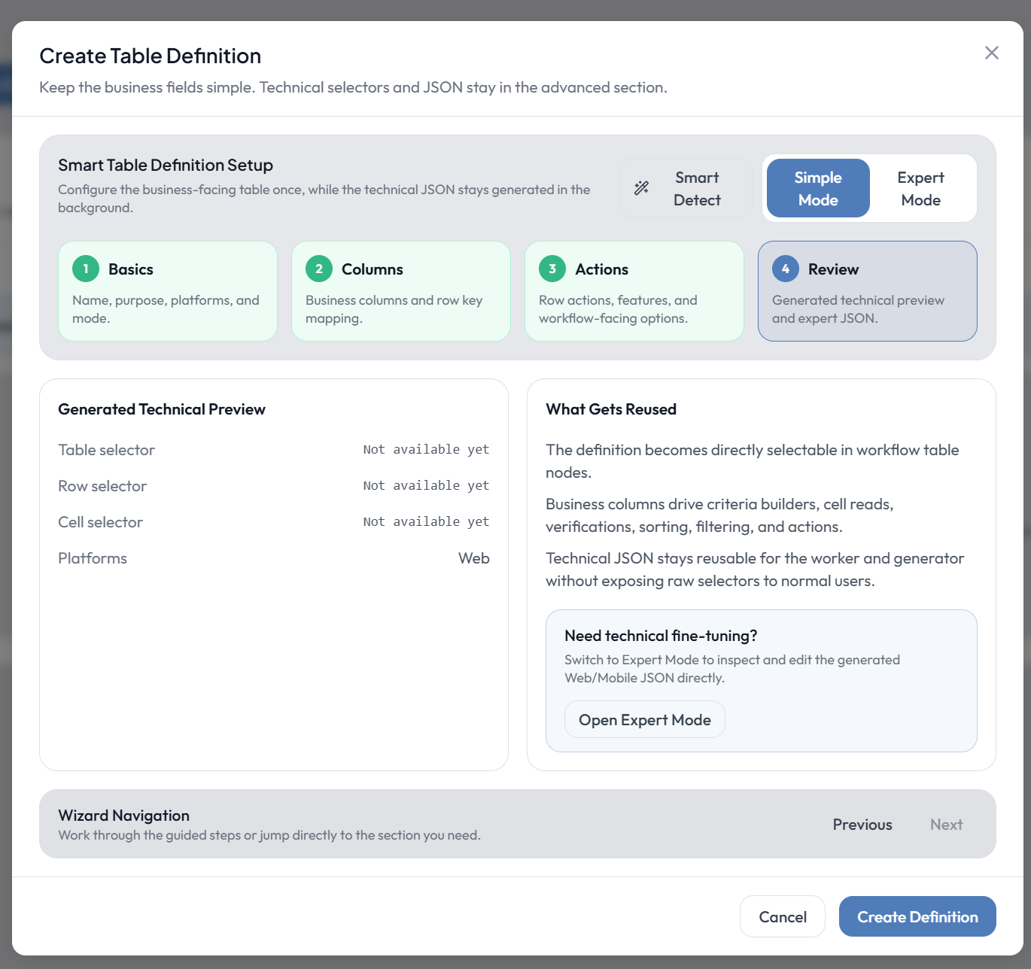Click the green number 1 step badge
This screenshot has width=1031, height=969.
tap(86, 269)
